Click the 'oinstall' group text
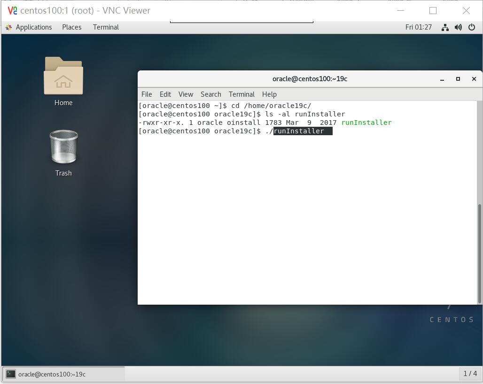 [x=244, y=123]
